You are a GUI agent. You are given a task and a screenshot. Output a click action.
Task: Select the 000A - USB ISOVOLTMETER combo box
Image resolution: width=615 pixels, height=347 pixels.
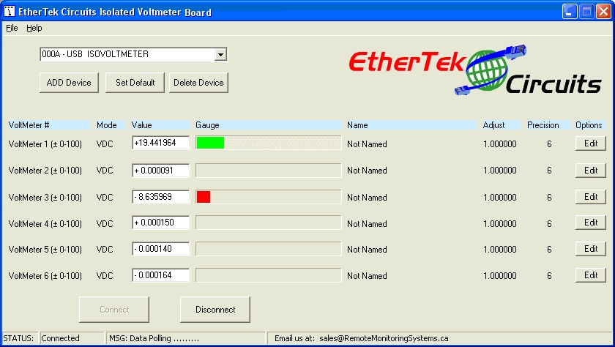coord(127,54)
